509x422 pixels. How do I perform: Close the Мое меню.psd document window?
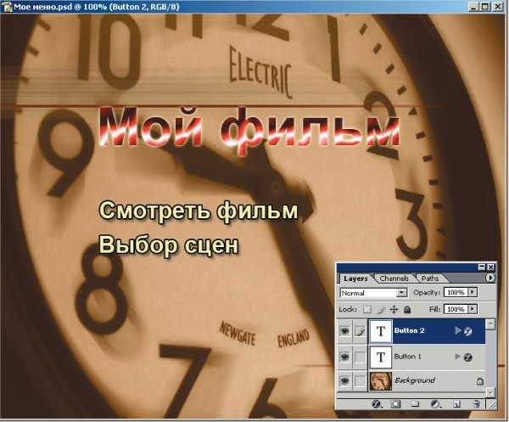tap(497, 6)
